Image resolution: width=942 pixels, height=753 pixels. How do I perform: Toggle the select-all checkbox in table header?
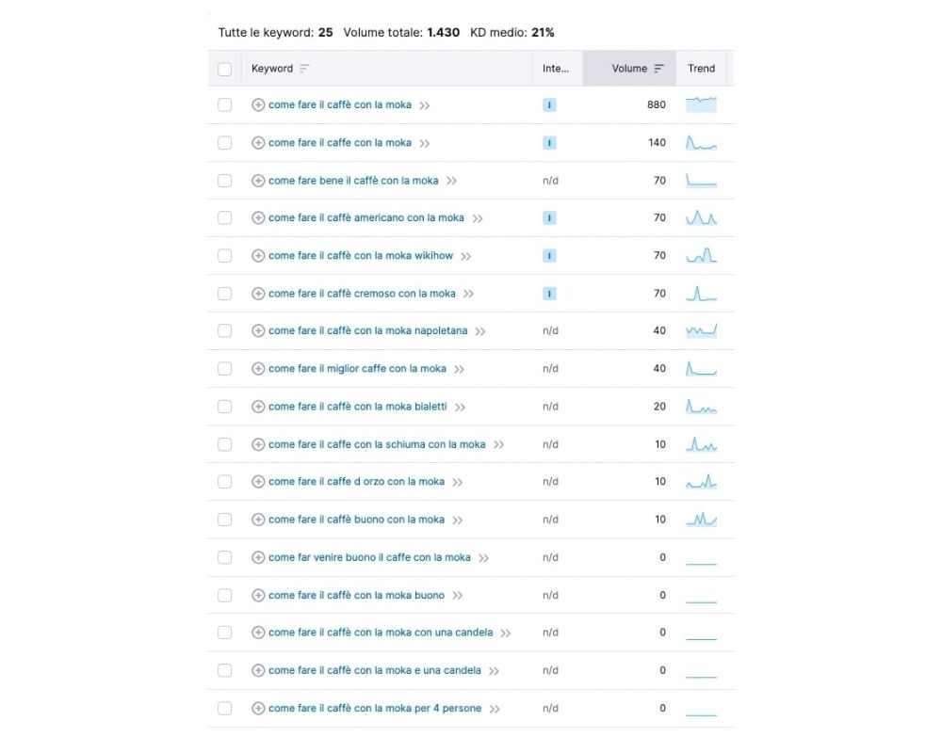coord(224,69)
